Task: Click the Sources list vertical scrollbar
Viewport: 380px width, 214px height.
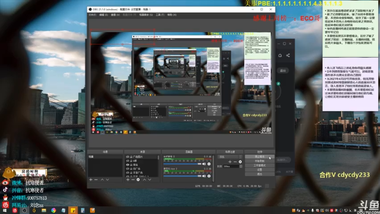Action: (x=159, y=158)
